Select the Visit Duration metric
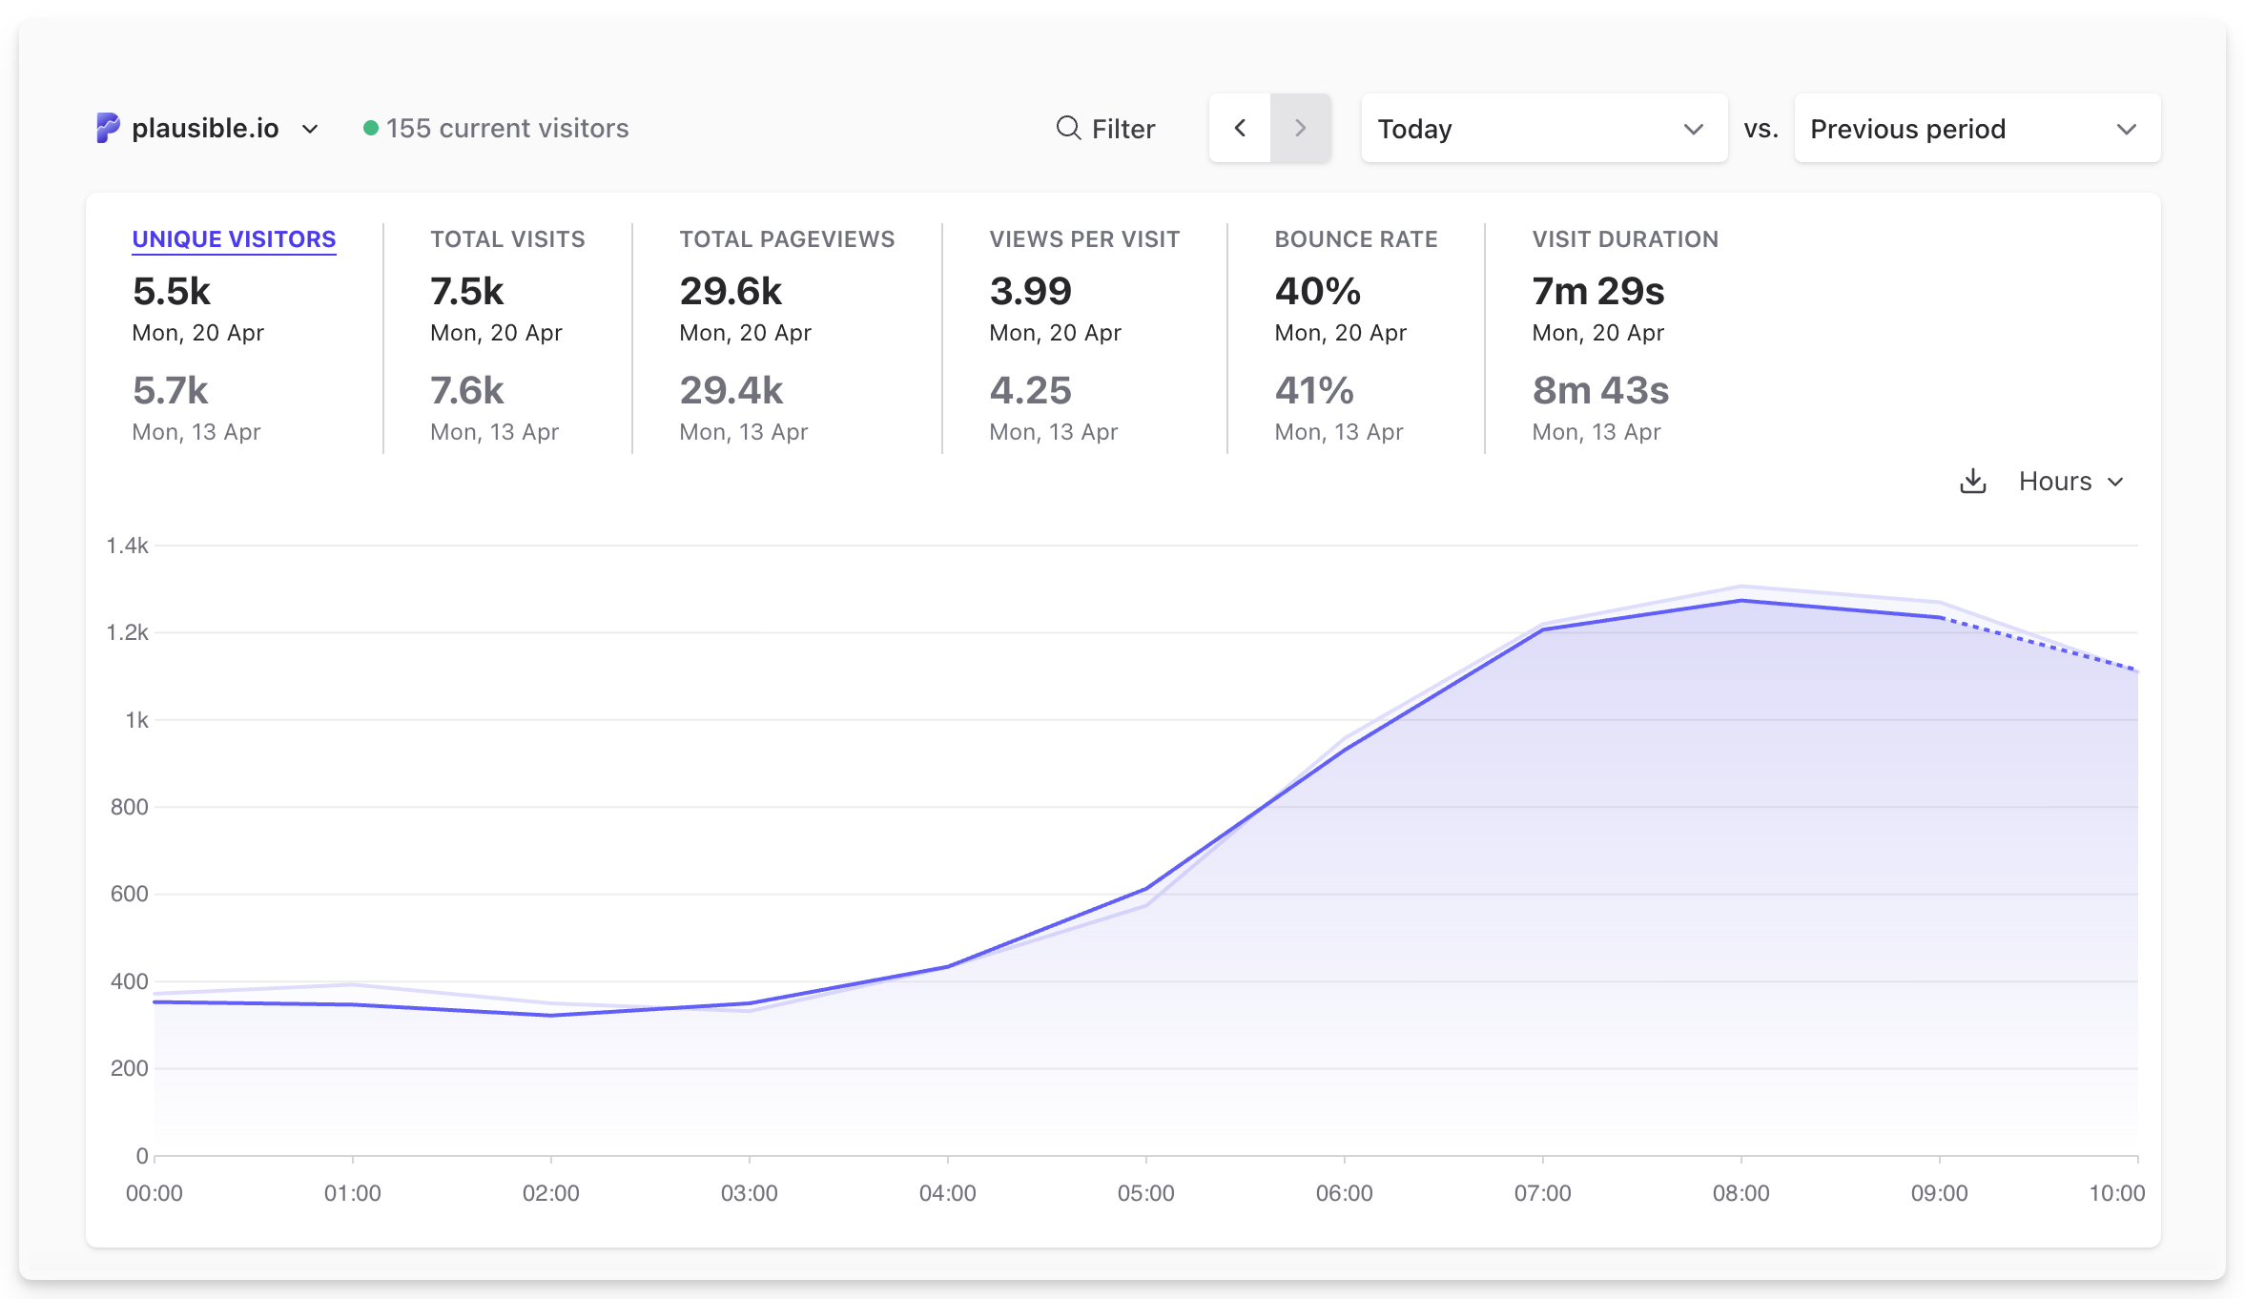Viewport: 2245px width, 1299px height. (x=1624, y=239)
